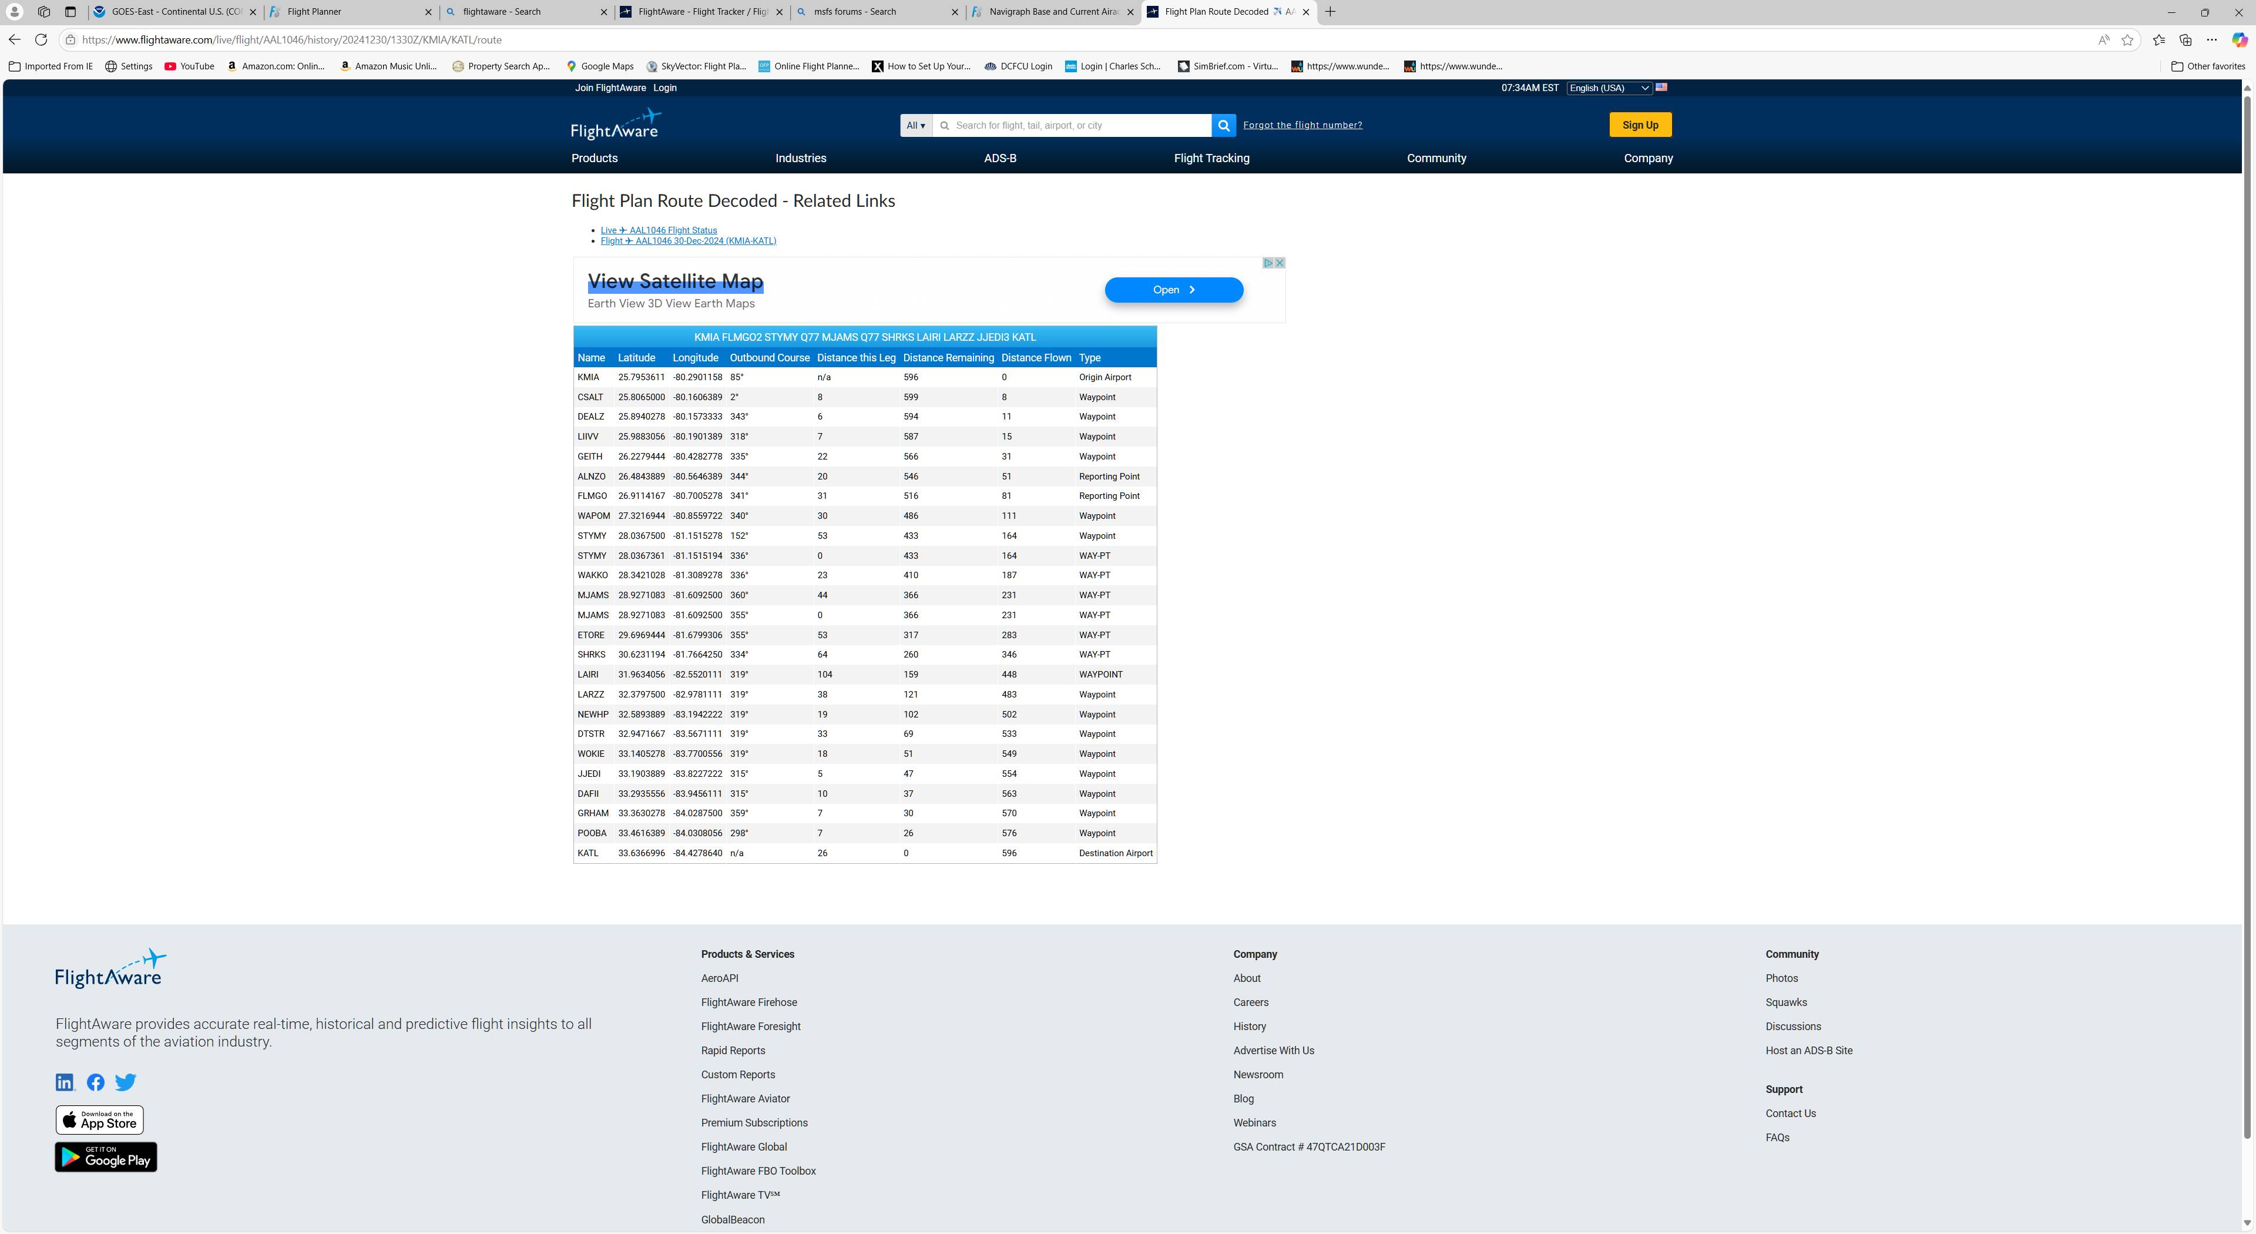The height and width of the screenshot is (1234, 2256).
Task: Open the Copilot sidebar icon
Action: [x=2240, y=39]
